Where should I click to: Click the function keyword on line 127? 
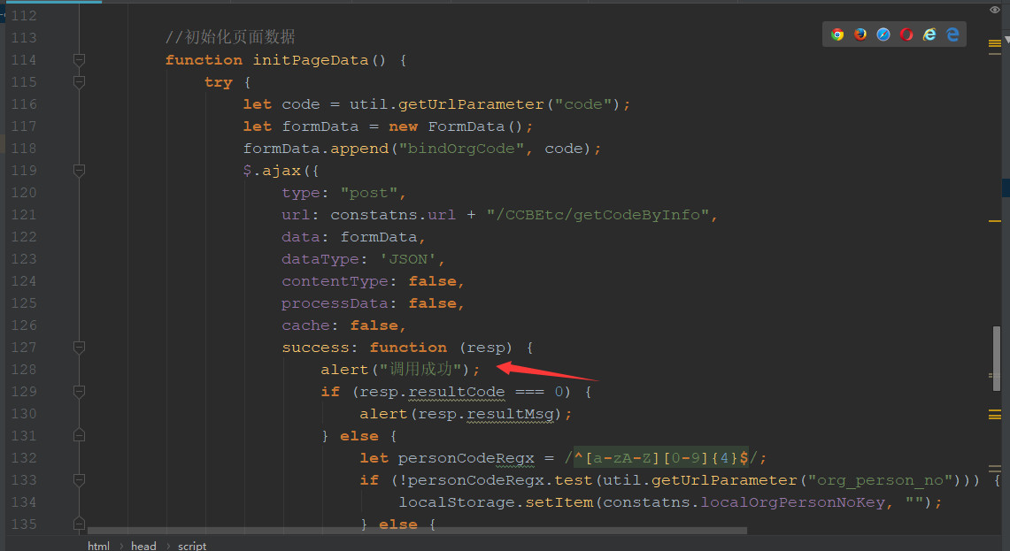[x=408, y=348]
